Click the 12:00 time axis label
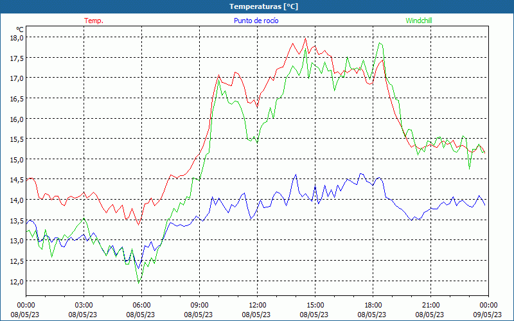The width and height of the screenshot is (514, 321). tap(258, 306)
